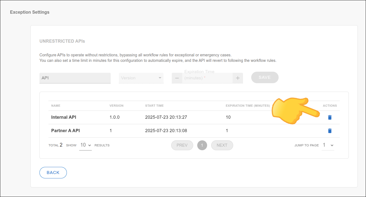Expand the Show results per page dropdown
Screen dimensions: 366x197
pyautogui.click(x=85, y=145)
